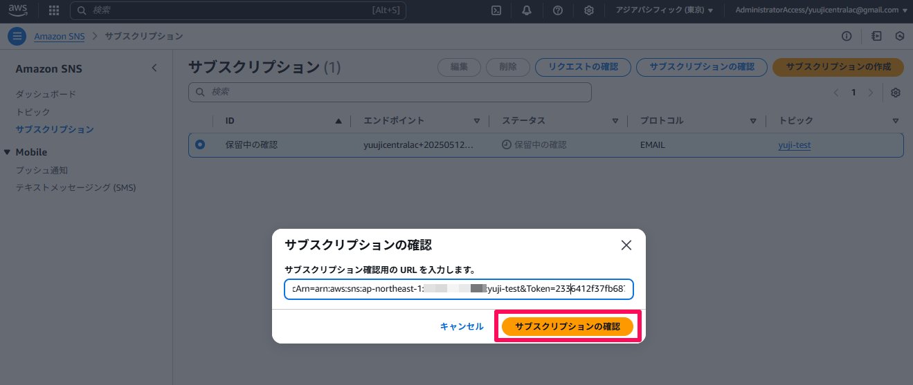Click サブスクリプションの確認 button in the page header
The width and height of the screenshot is (913, 385).
pos(702,67)
